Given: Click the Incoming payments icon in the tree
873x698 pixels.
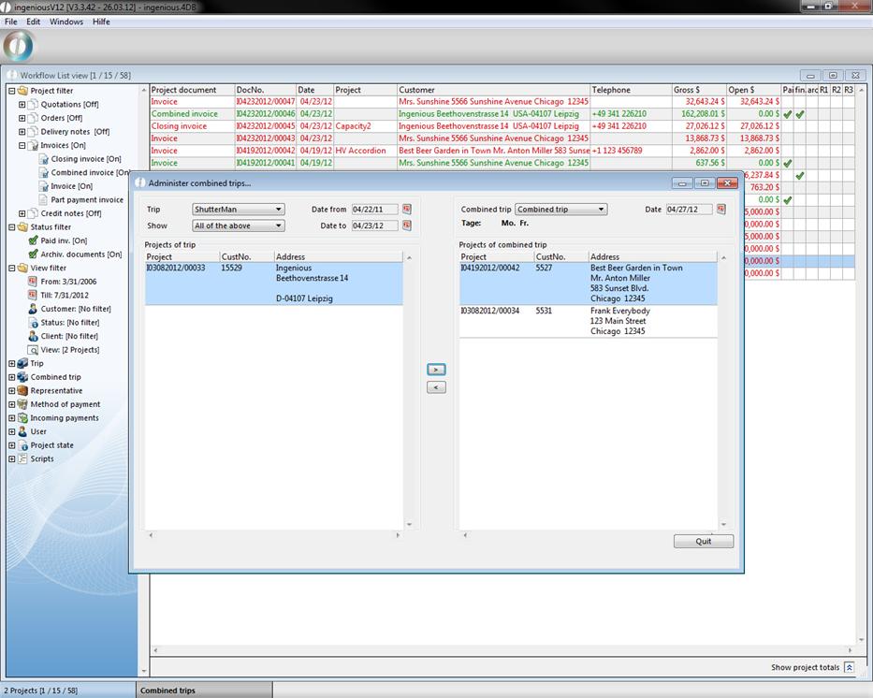Looking at the screenshot, I should pyautogui.click(x=22, y=418).
